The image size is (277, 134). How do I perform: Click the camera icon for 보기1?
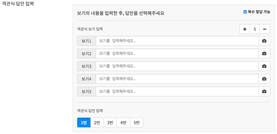pos(264,41)
